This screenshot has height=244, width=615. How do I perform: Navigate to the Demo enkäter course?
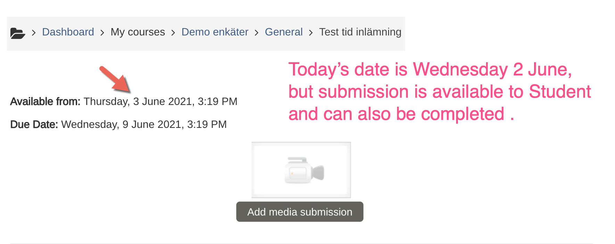[215, 32]
